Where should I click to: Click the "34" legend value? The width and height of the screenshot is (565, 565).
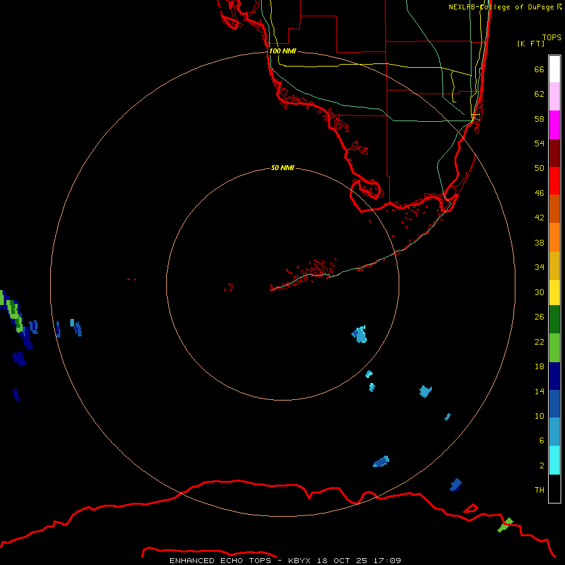[x=539, y=267]
